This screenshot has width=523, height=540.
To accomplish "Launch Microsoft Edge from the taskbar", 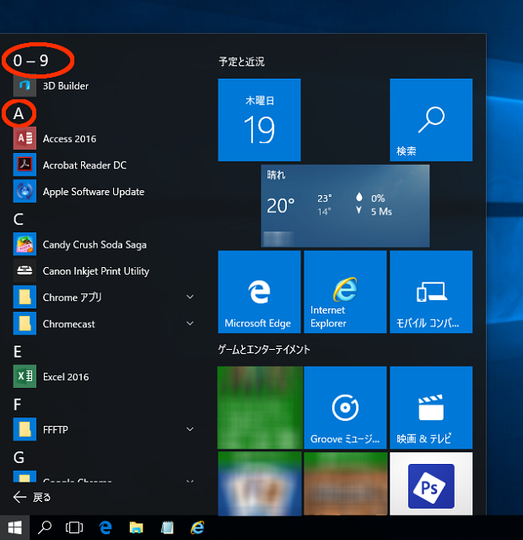I will 105,527.
